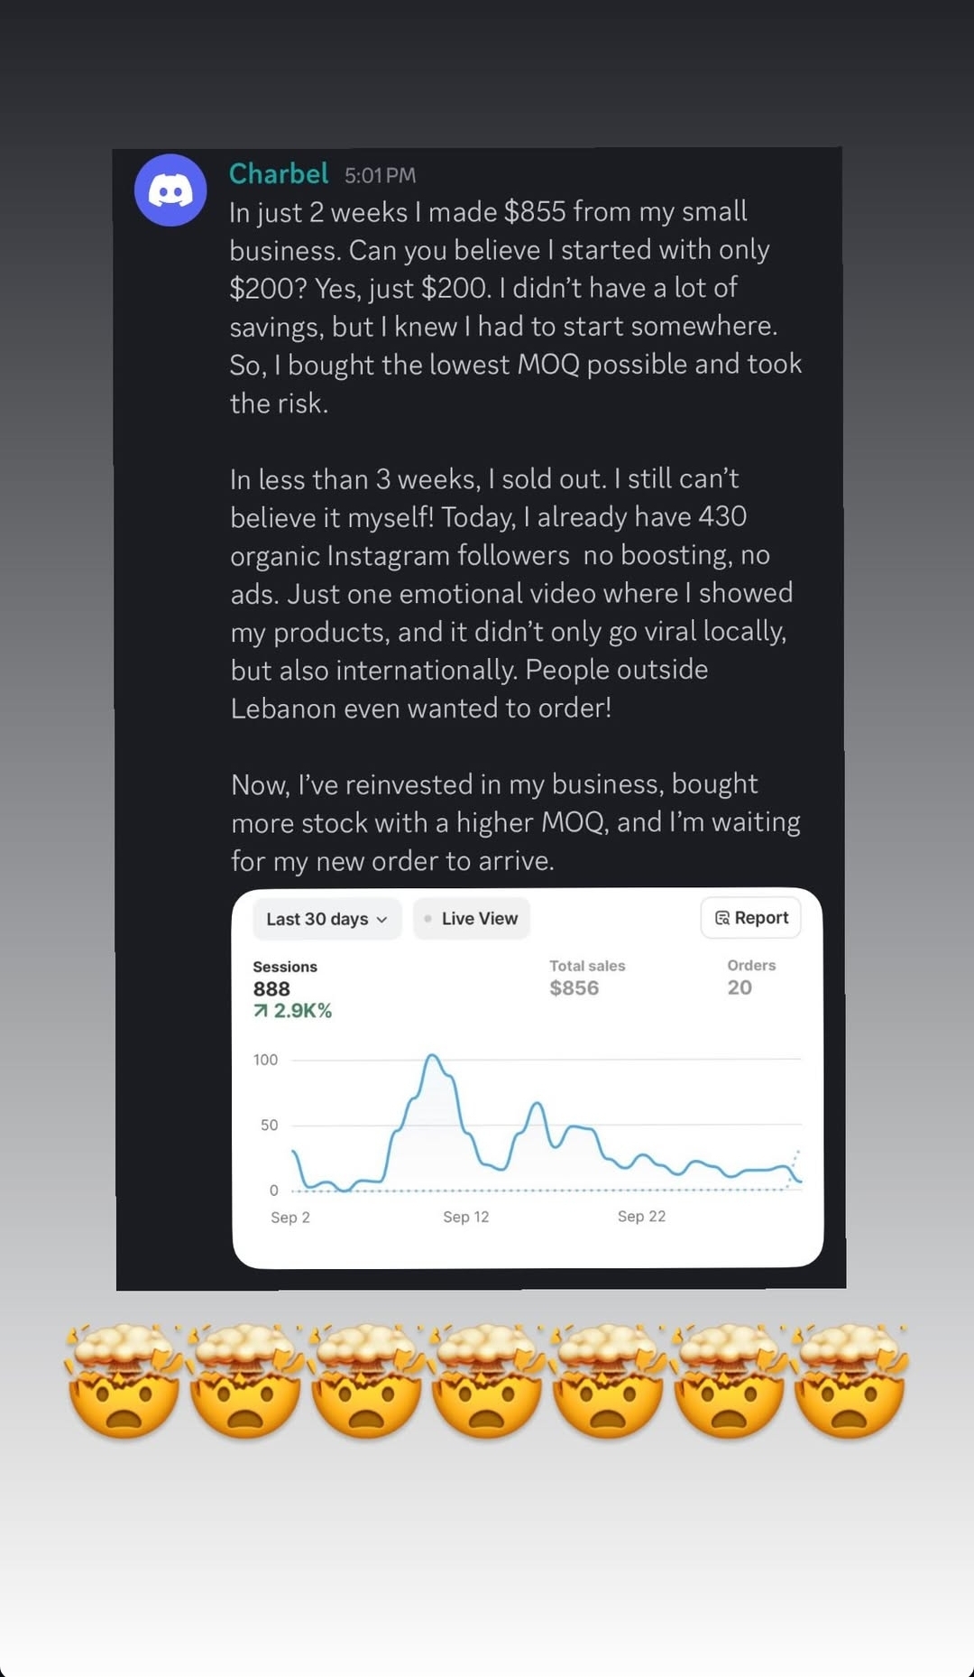Select the Orders 20 metric
The image size is (974, 1677).
point(740,987)
